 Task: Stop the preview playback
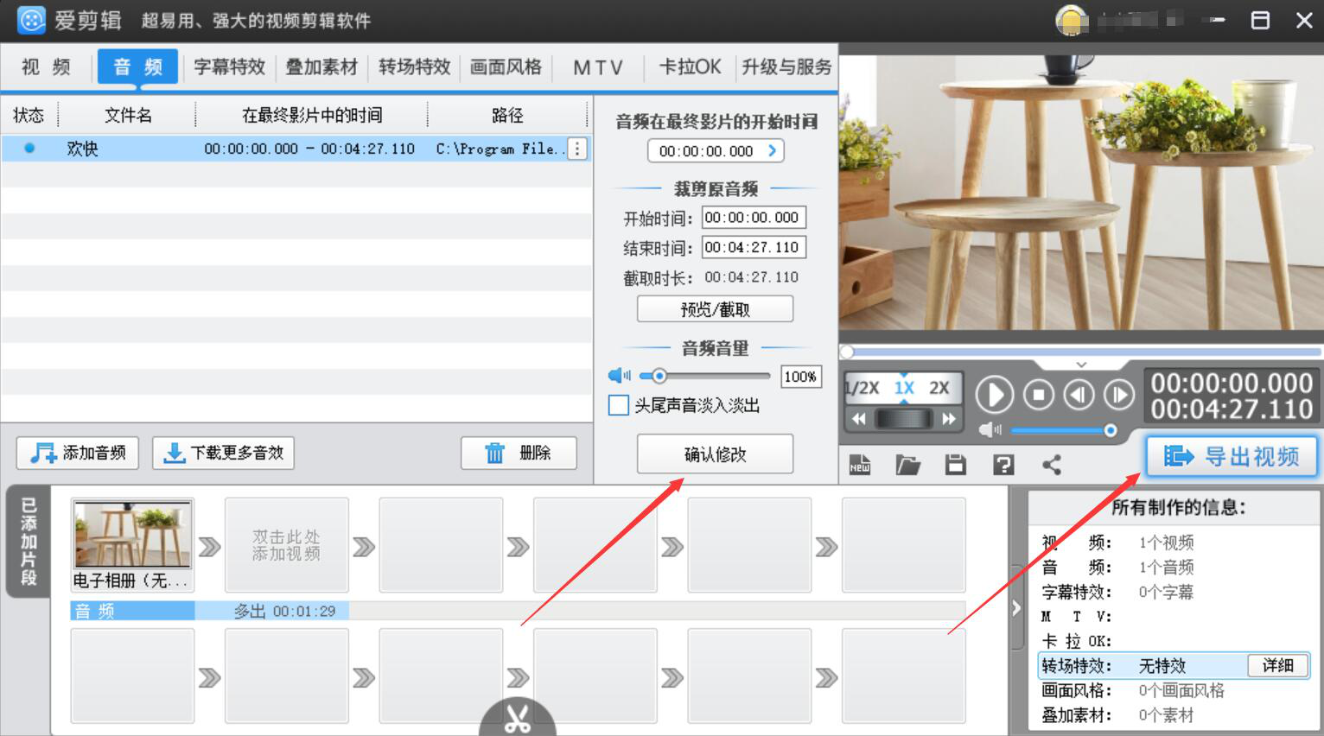tap(1039, 395)
